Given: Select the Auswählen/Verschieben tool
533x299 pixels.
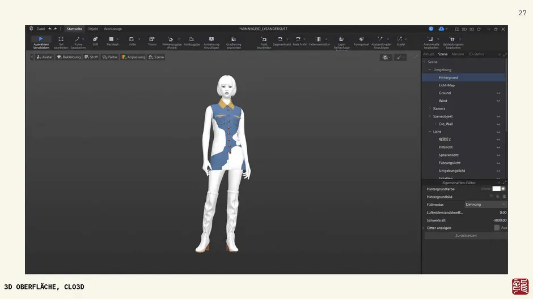Looking at the screenshot, I should (x=41, y=41).
